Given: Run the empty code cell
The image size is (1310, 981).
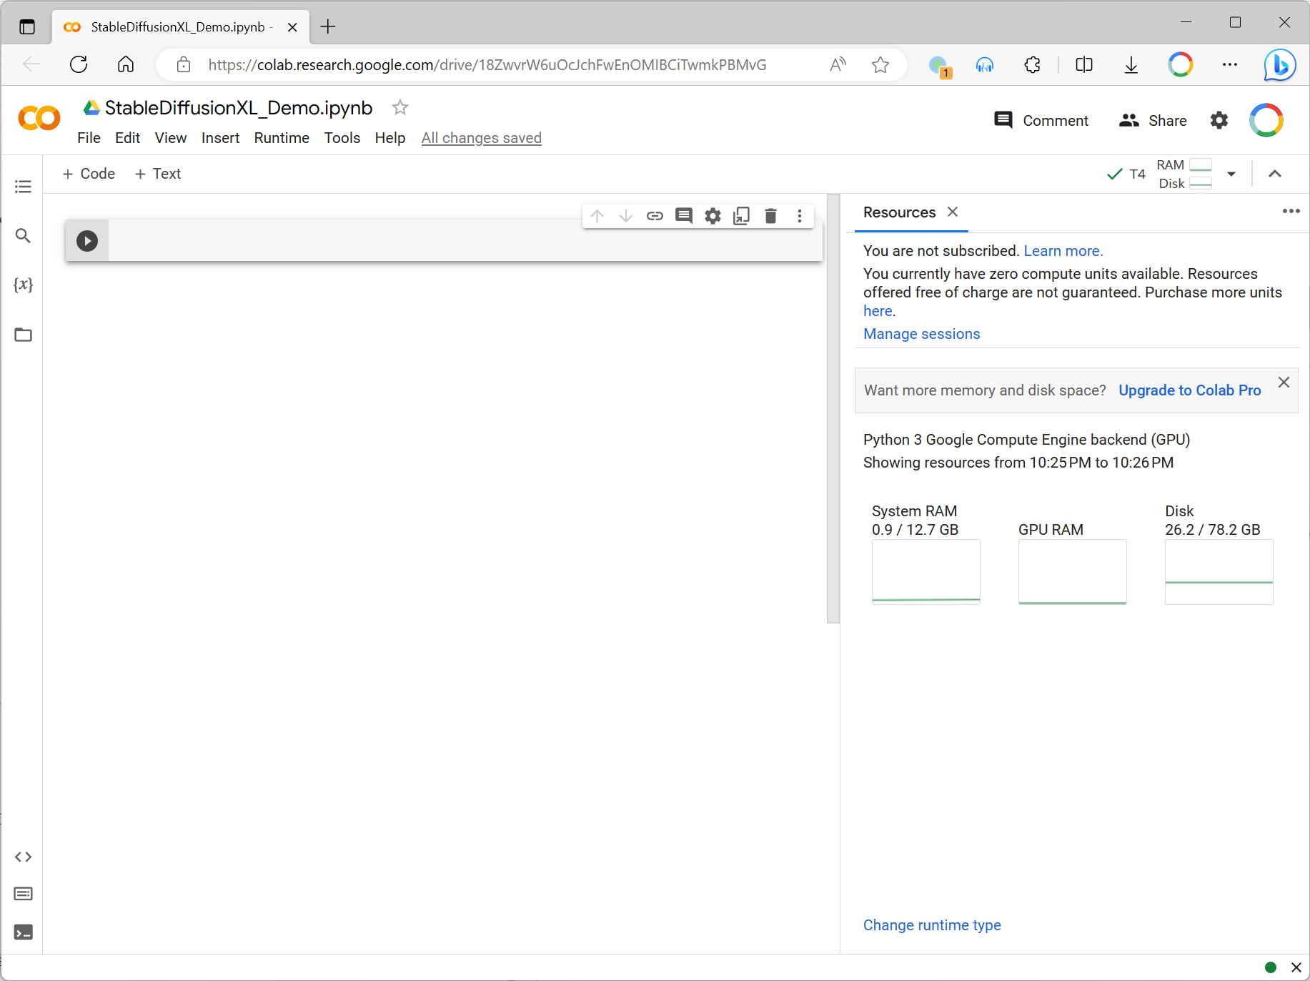Looking at the screenshot, I should 87,241.
